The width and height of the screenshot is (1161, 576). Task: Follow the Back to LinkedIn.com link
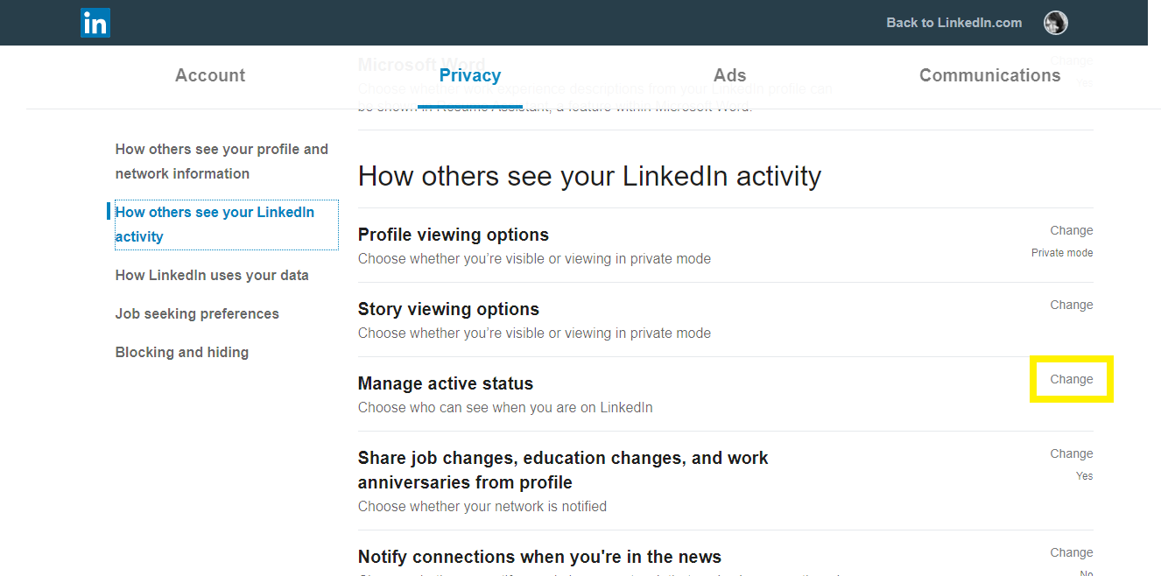[953, 23]
